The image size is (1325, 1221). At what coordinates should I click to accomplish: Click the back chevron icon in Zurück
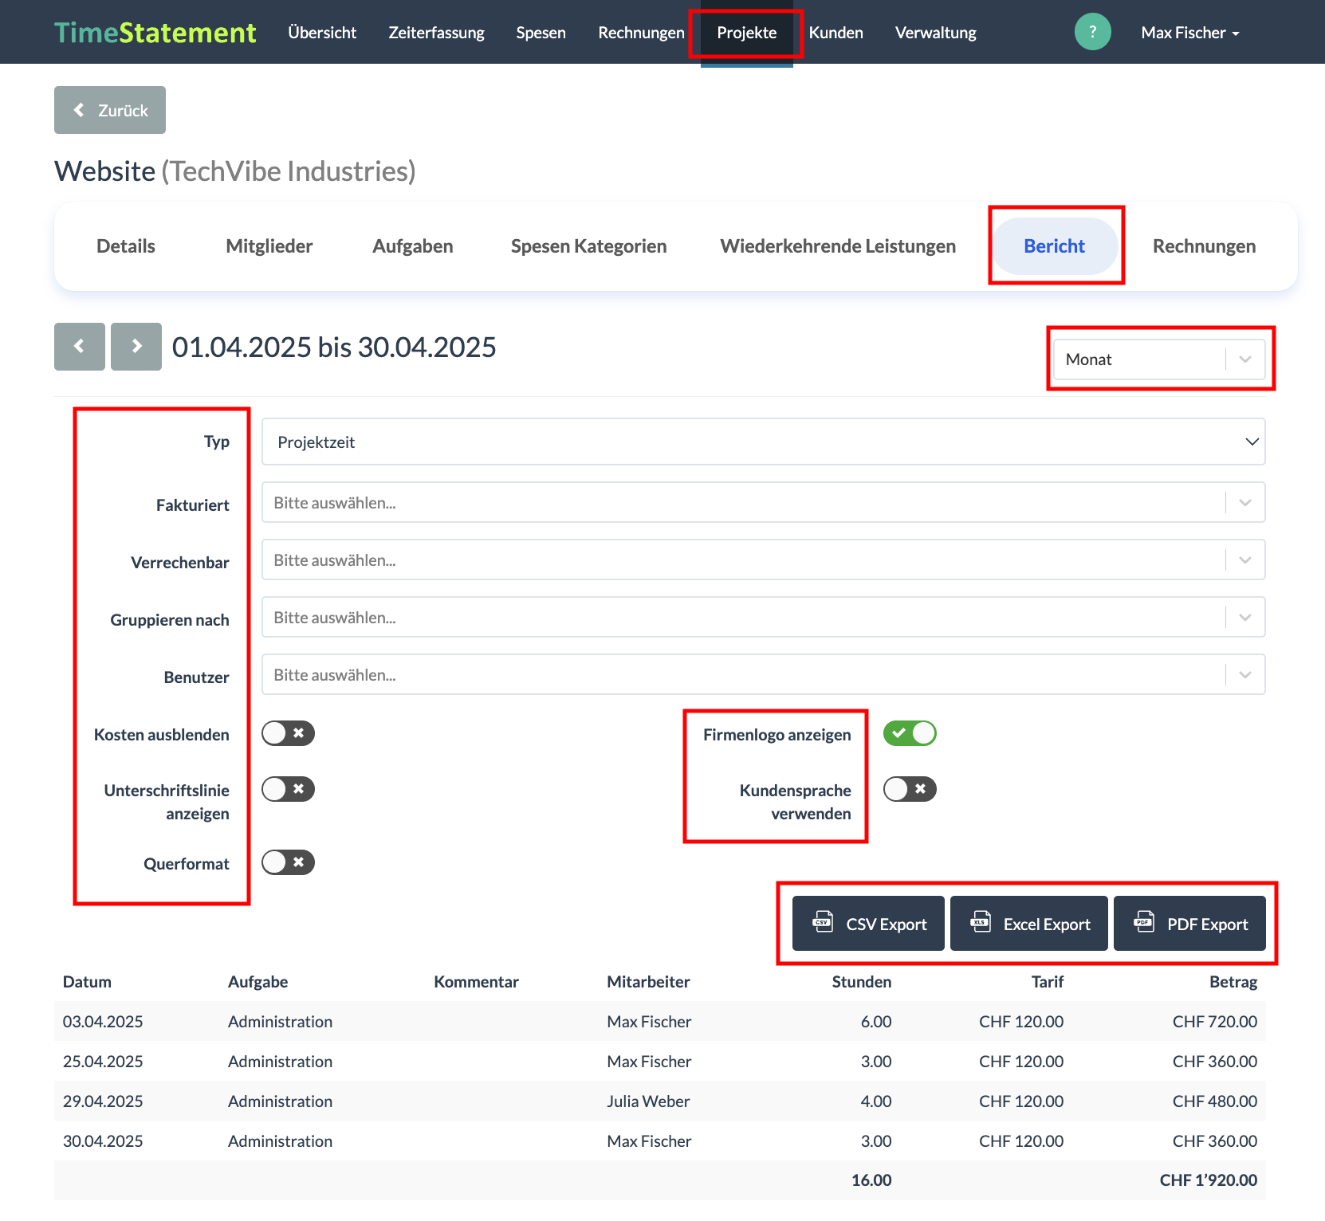pos(79,110)
